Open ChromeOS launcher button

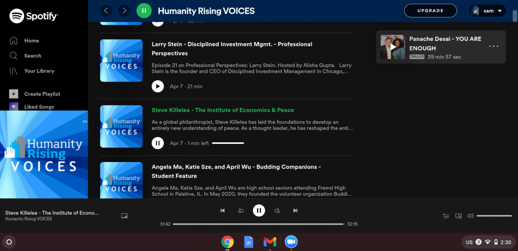click(x=9, y=242)
